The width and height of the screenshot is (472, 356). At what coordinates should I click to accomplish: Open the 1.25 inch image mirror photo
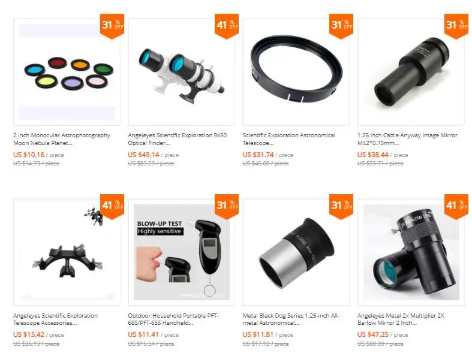[411, 72]
